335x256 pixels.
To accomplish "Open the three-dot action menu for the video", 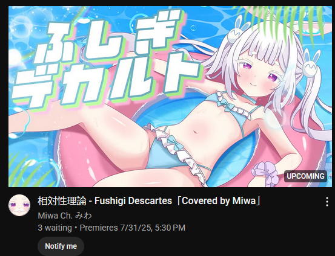I will click(327, 202).
